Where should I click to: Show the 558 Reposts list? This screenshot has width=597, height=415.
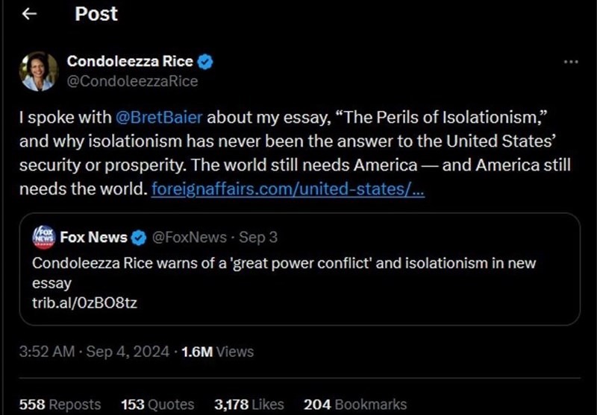(x=60, y=405)
